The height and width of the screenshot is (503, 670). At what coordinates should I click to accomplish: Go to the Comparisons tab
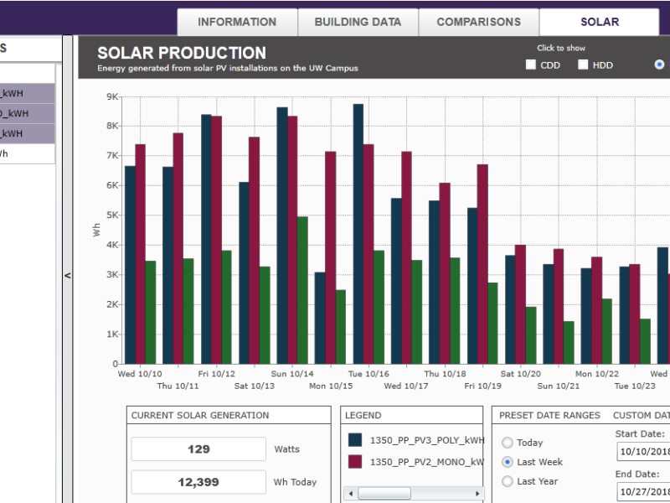tap(478, 23)
